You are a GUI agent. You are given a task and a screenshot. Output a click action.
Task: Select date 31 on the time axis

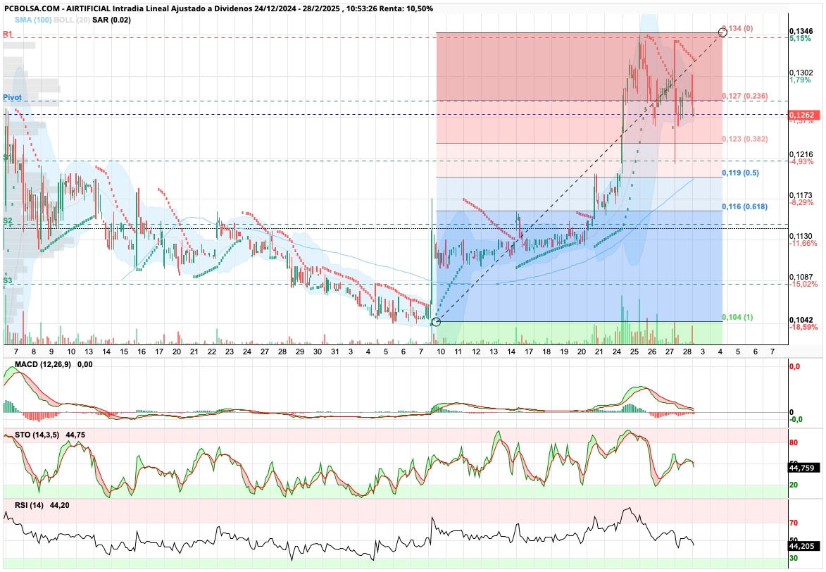pyautogui.click(x=335, y=352)
